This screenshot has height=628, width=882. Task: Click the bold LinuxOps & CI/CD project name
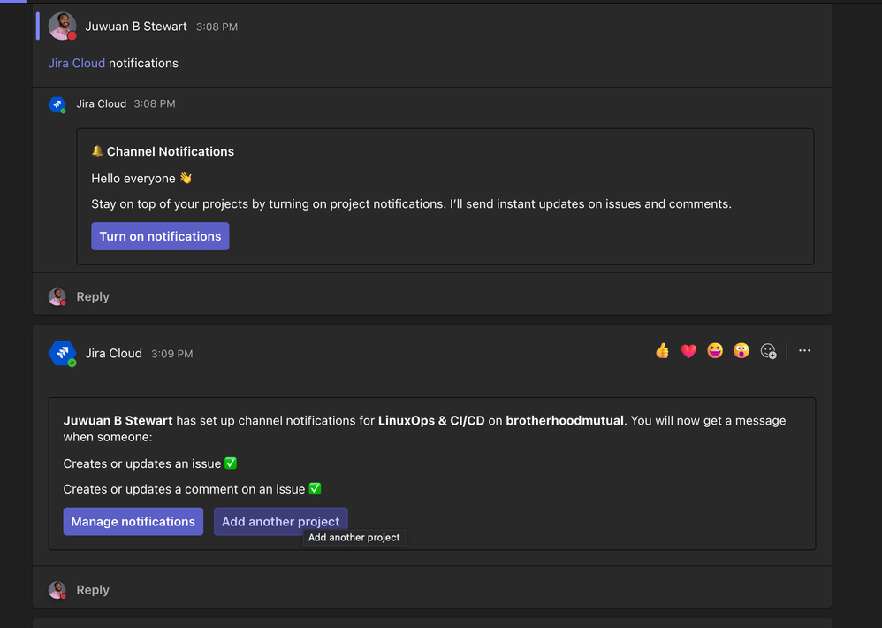point(431,421)
